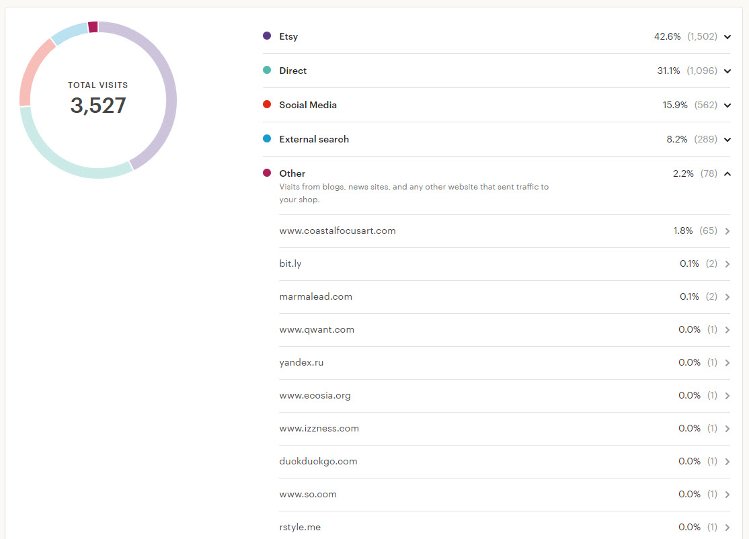Click the www.qwant.com row chevron
The height and width of the screenshot is (539, 749).
(727, 330)
